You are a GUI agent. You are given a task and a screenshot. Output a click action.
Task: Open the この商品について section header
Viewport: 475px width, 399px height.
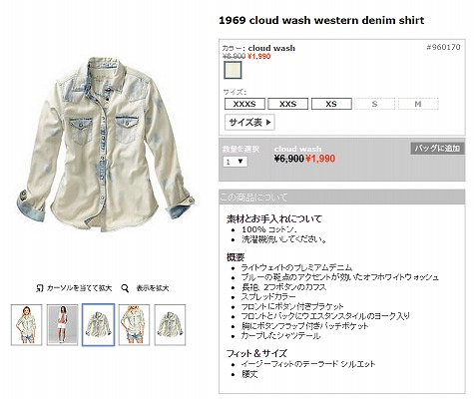coord(342,198)
